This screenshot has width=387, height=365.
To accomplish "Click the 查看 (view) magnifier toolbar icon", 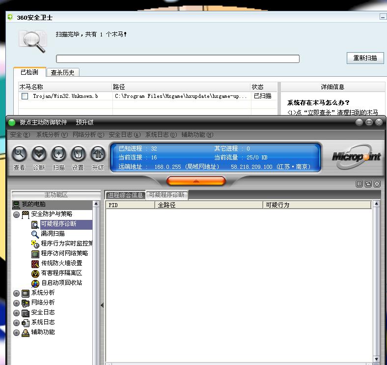I will tap(19, 154).
